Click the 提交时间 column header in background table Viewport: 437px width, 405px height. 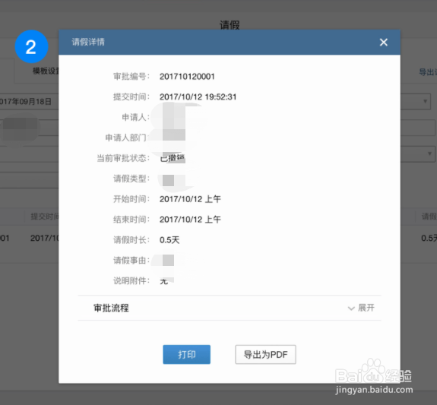[x=45, y=217]
